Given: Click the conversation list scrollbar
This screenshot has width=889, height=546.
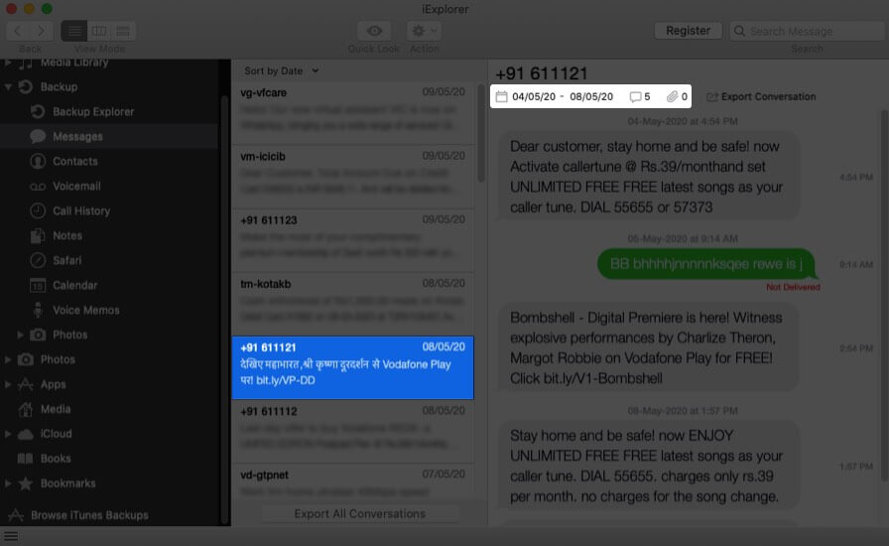Looking at the screenshot, I should point(481,133).
